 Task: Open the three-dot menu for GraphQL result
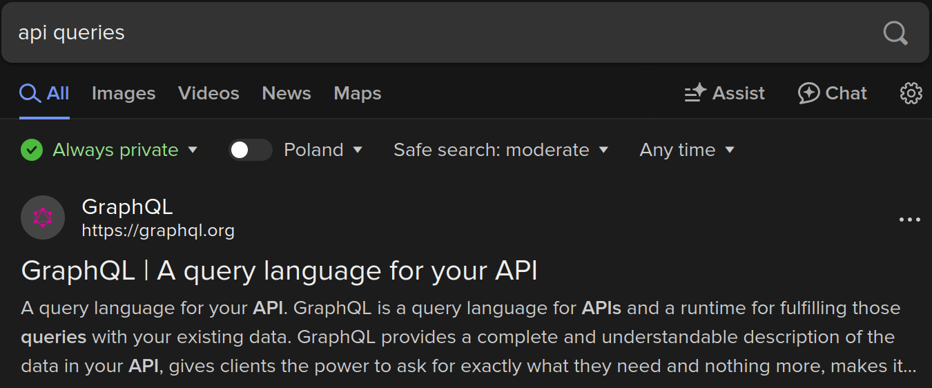point(909,220)
